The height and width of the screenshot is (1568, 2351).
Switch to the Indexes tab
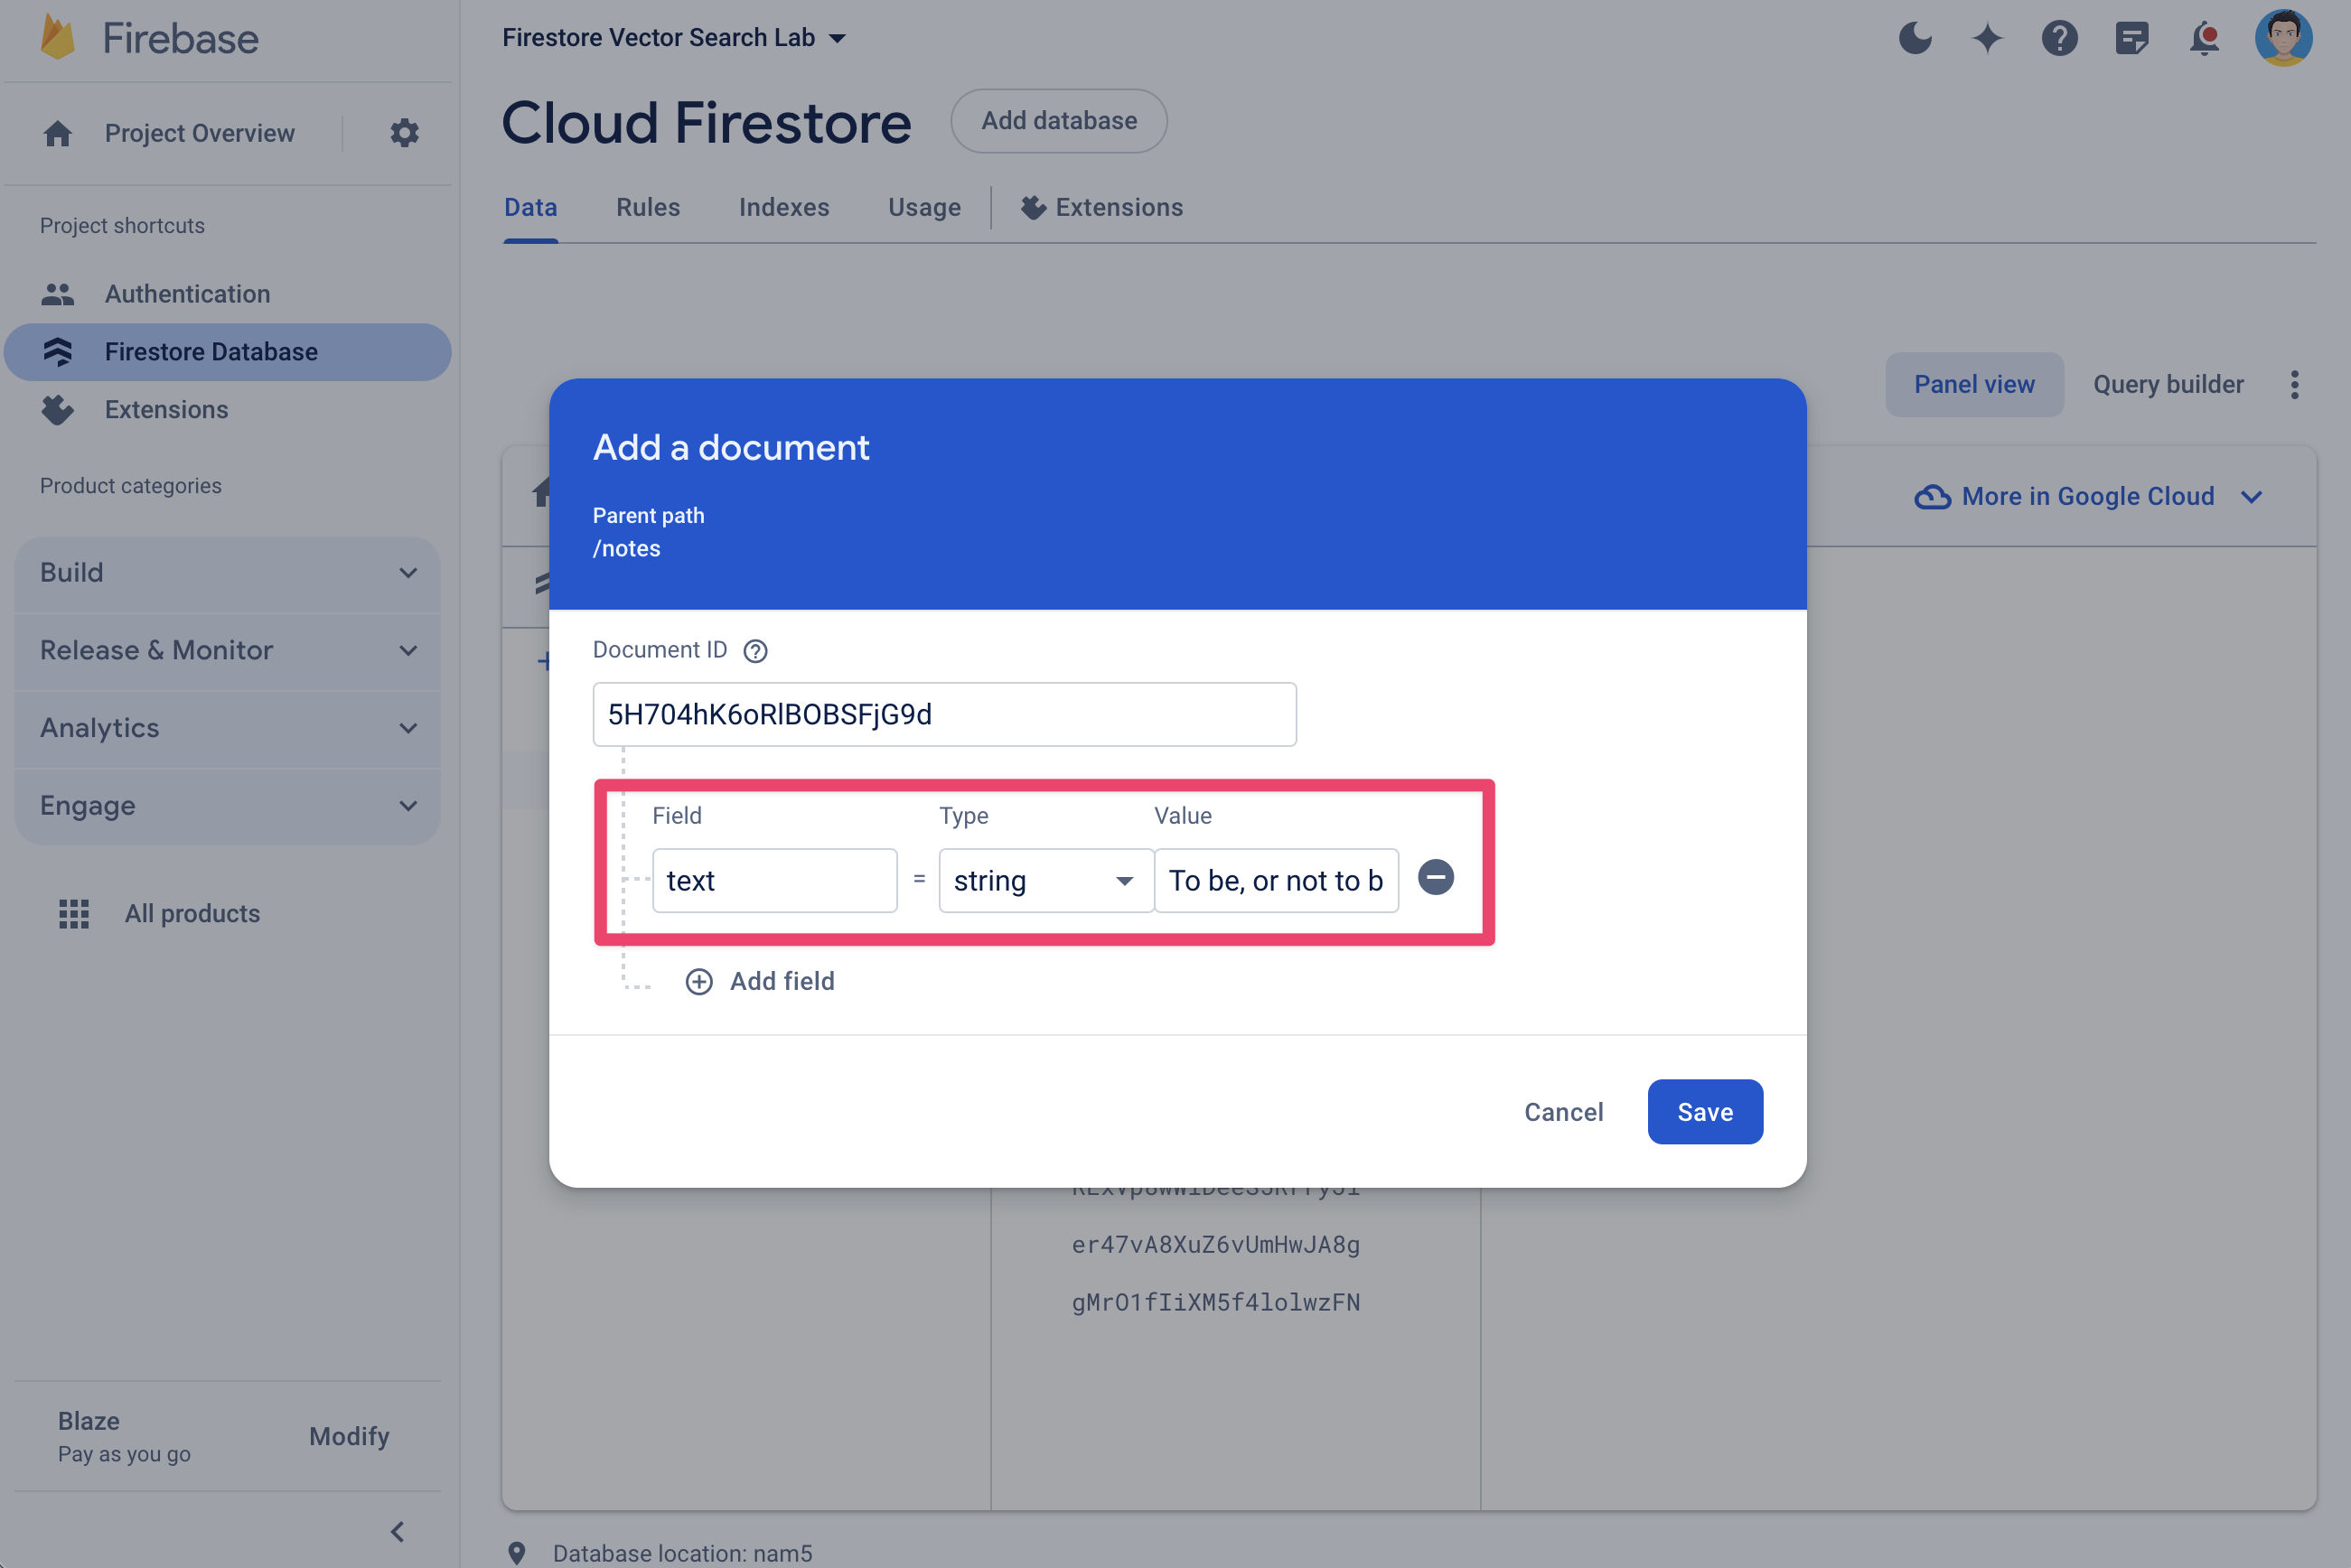(x=784, y=205)
